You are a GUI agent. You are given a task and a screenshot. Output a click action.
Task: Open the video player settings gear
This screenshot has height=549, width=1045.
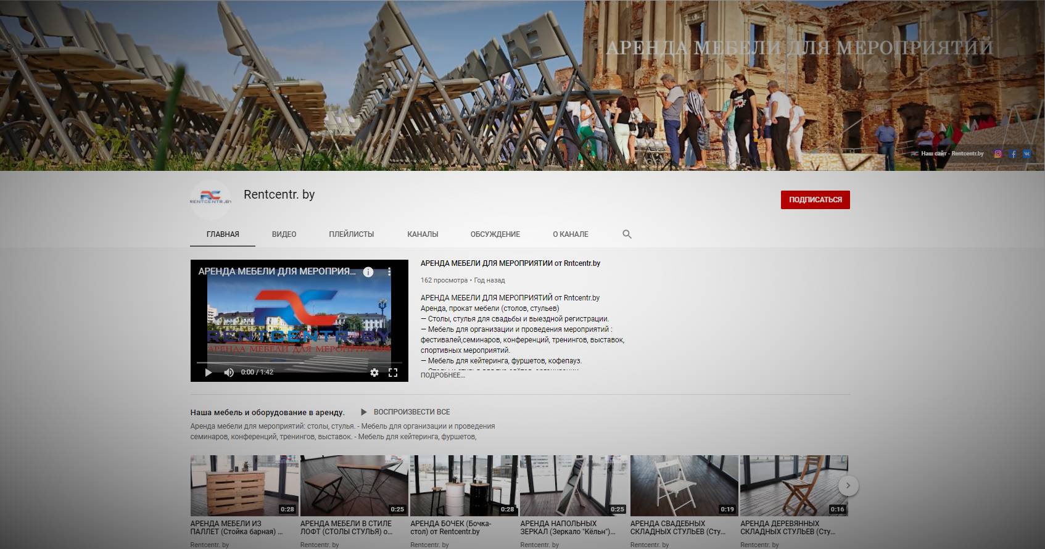click(374, 372)
